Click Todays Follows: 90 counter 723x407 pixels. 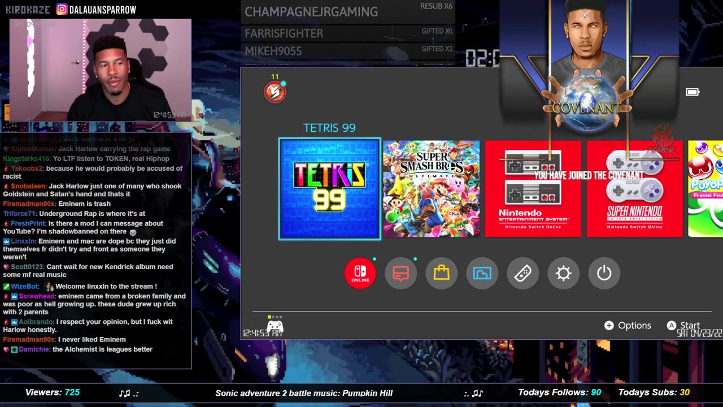click(x=559, y=392)
